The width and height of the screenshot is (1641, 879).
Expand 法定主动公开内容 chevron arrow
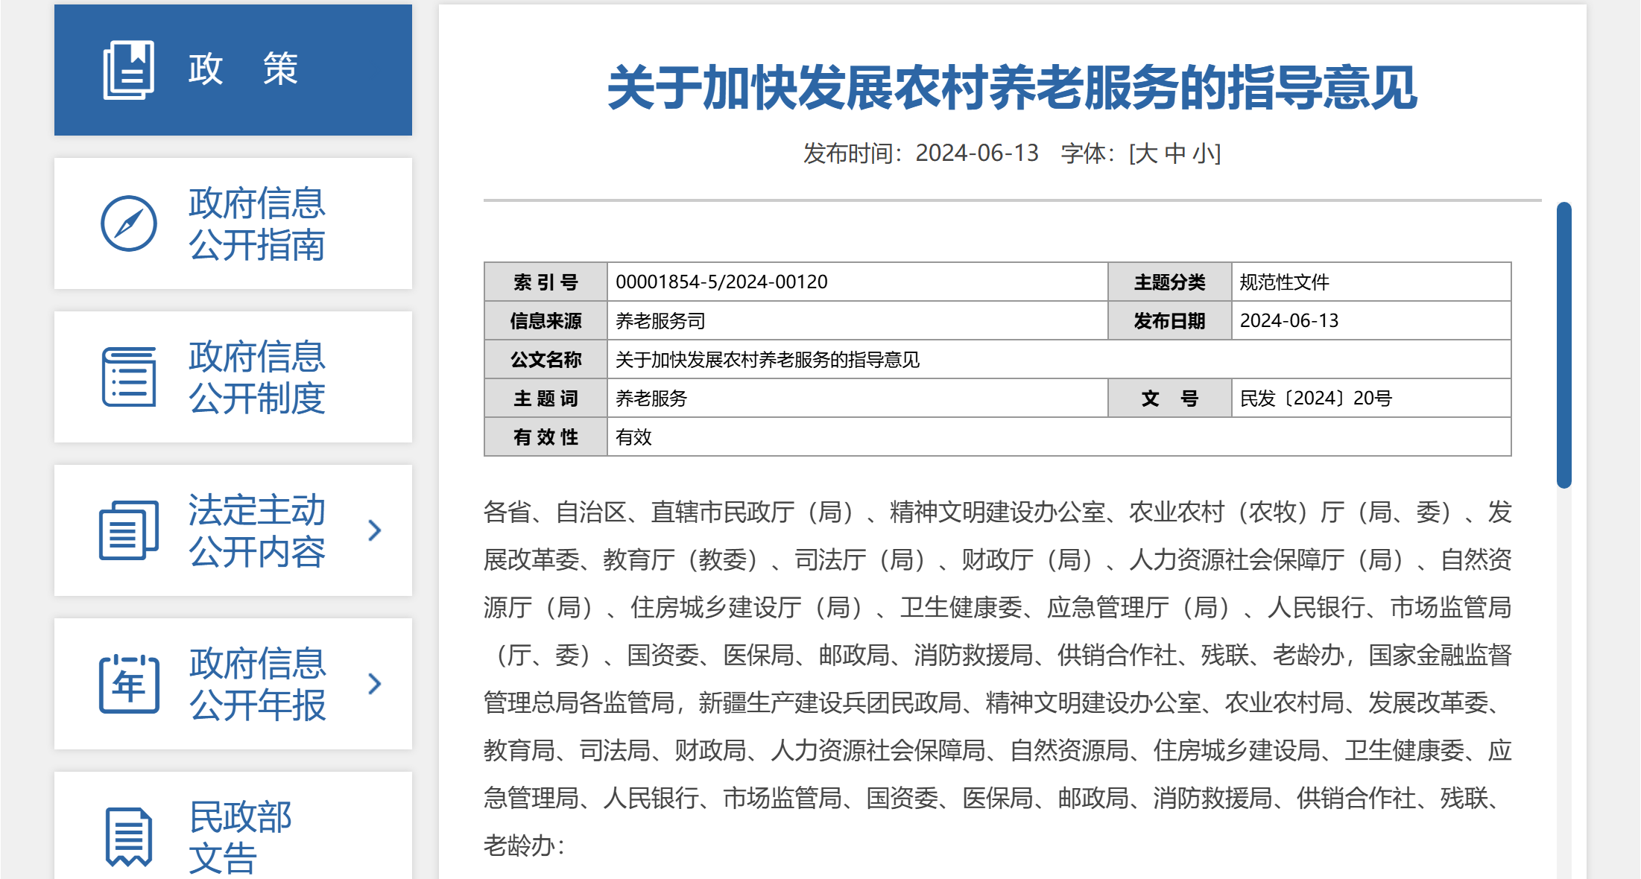pyautogui.click(x=375, y=530)
